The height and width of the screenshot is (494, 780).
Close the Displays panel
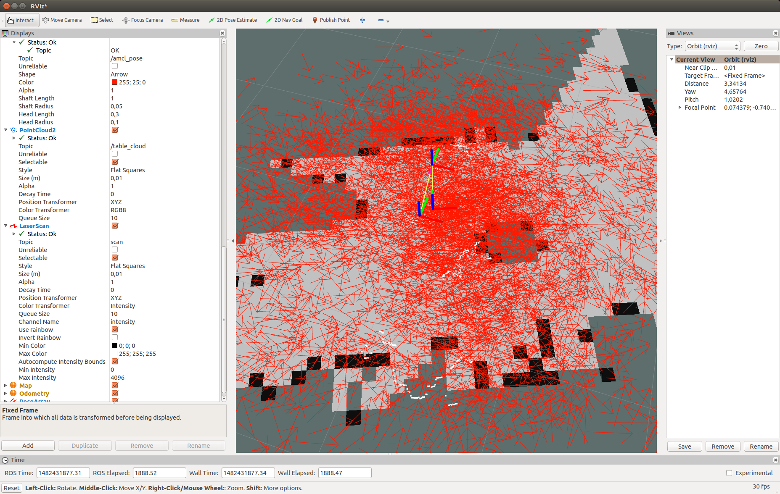[222, 33]
